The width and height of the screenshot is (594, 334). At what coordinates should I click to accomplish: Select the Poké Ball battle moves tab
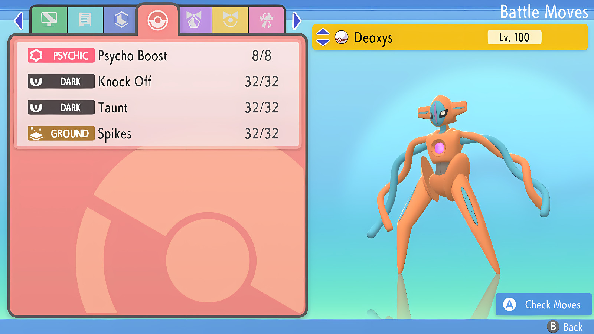coord(158,20)
